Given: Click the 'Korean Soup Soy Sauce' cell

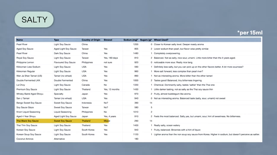Looking at the screenshot, I should coord(29,134).
